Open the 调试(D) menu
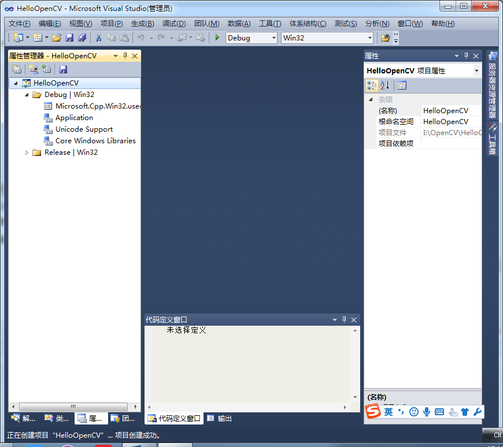 pyautogui.click(x=174, y=24)
